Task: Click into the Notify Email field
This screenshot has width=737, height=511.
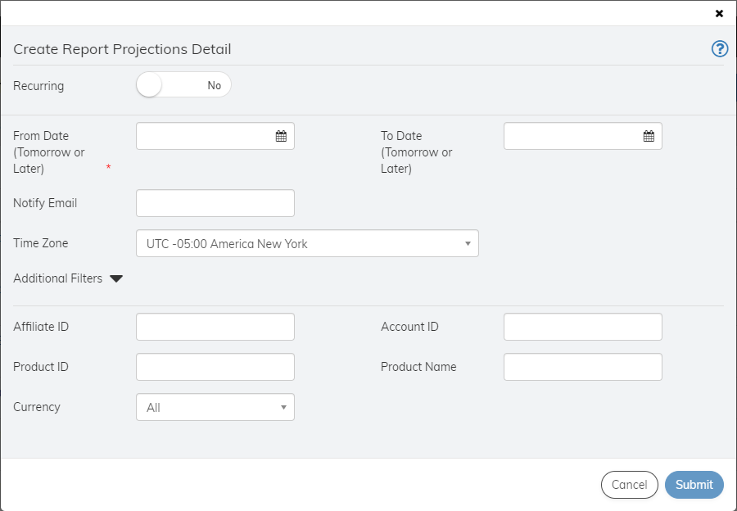Action: (215, 203)
